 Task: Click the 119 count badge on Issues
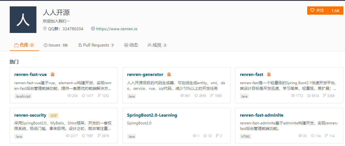point(65,45)
